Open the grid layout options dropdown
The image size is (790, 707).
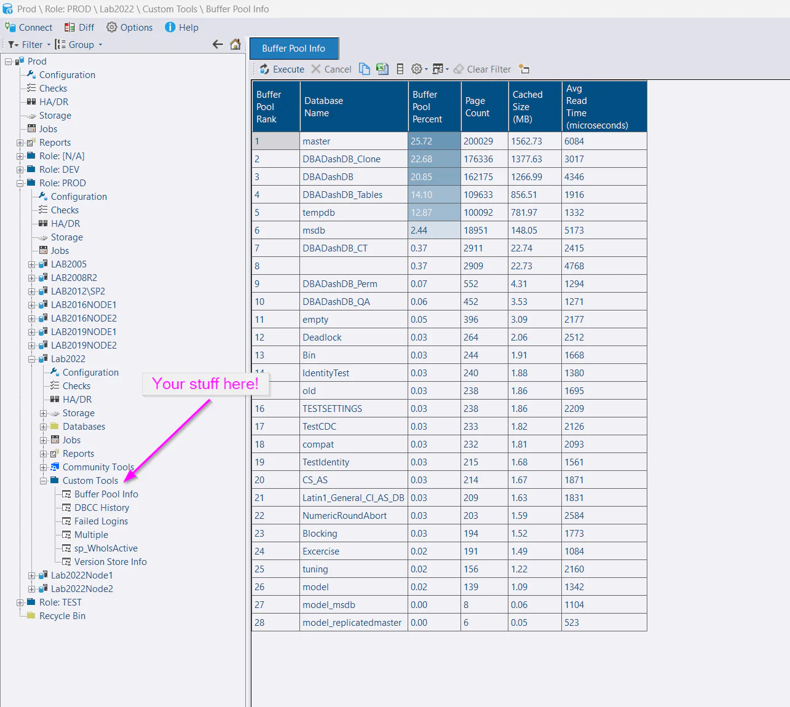click(440, 69)
